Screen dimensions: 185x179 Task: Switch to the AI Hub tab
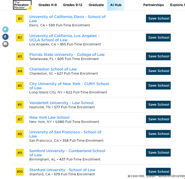tap(116, 5)
